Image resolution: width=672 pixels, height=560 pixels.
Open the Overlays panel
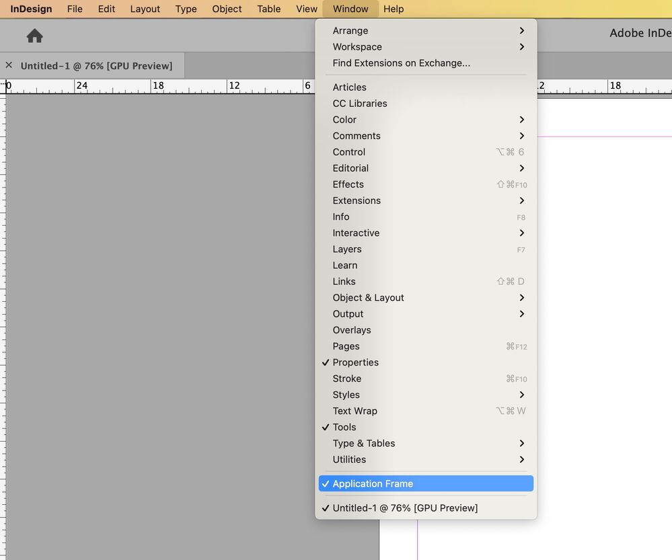[426, 330]
